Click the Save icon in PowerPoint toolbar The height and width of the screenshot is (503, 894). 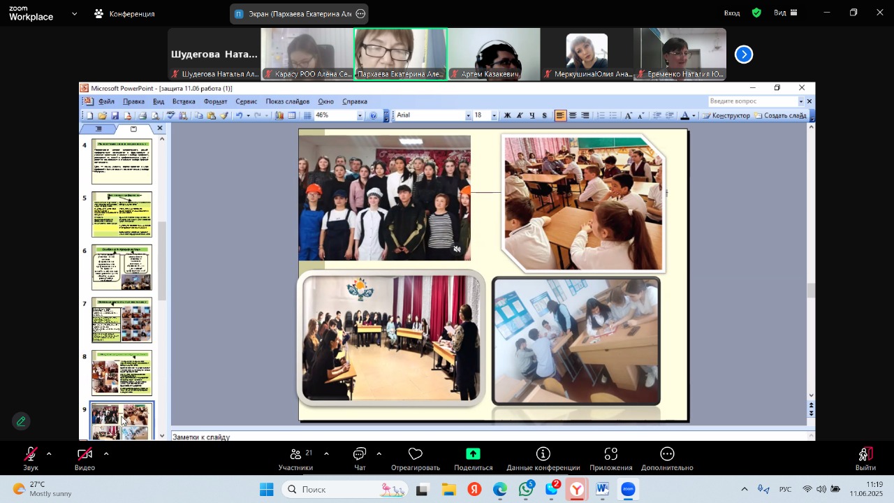(115, 116)
